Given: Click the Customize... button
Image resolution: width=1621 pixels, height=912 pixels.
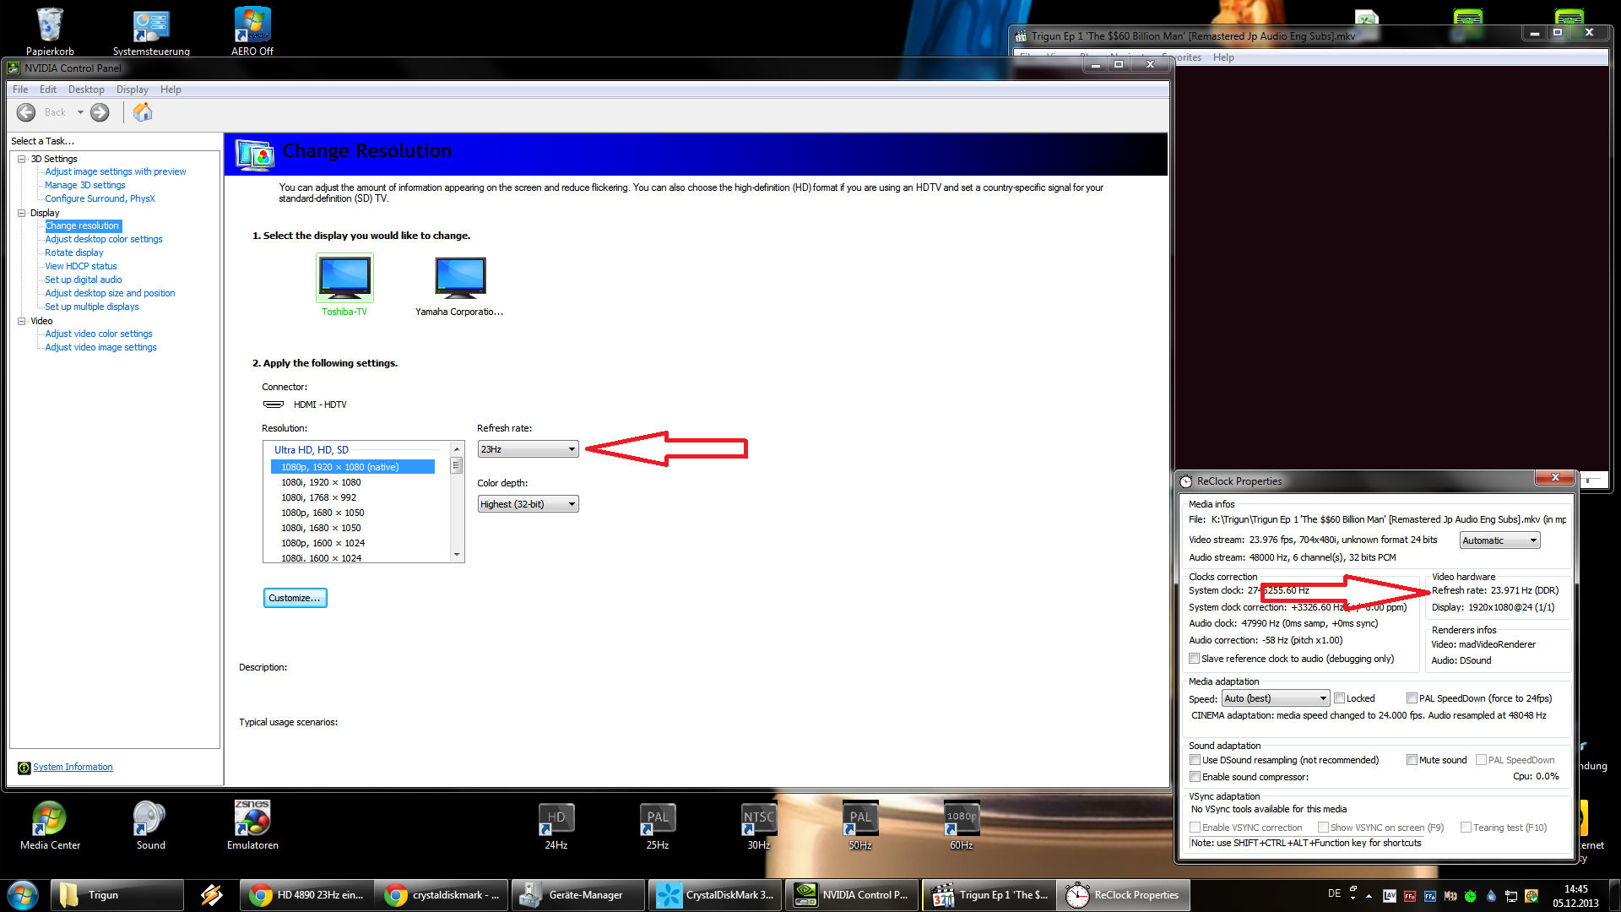Looking at the screenshot, I should pyautogui.click(x=295, y=598).
